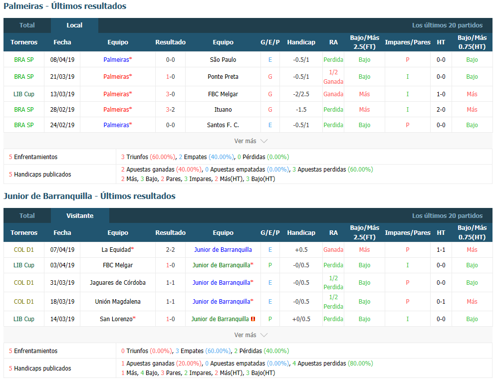Switch to Total tab in Palmeiras table
The width and height of the screenshot is (495, 381).
click(x=27, y=25)
